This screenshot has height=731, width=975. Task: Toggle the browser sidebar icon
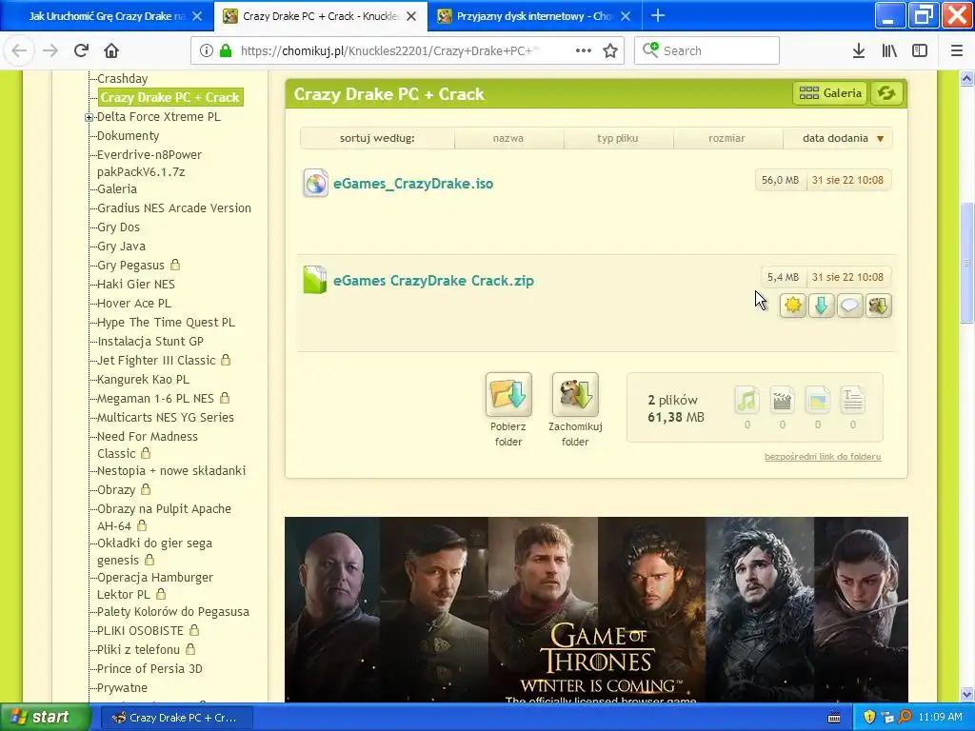(920, 50)
